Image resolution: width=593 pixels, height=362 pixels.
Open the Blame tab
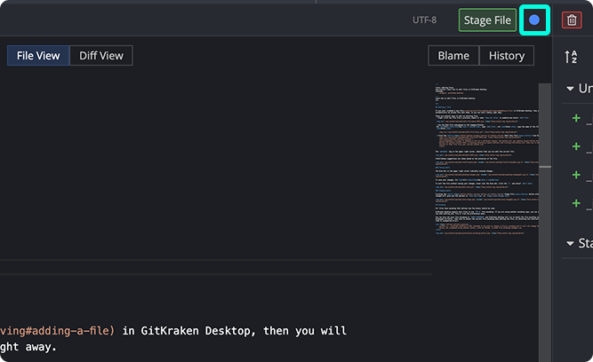pos(453,56)
